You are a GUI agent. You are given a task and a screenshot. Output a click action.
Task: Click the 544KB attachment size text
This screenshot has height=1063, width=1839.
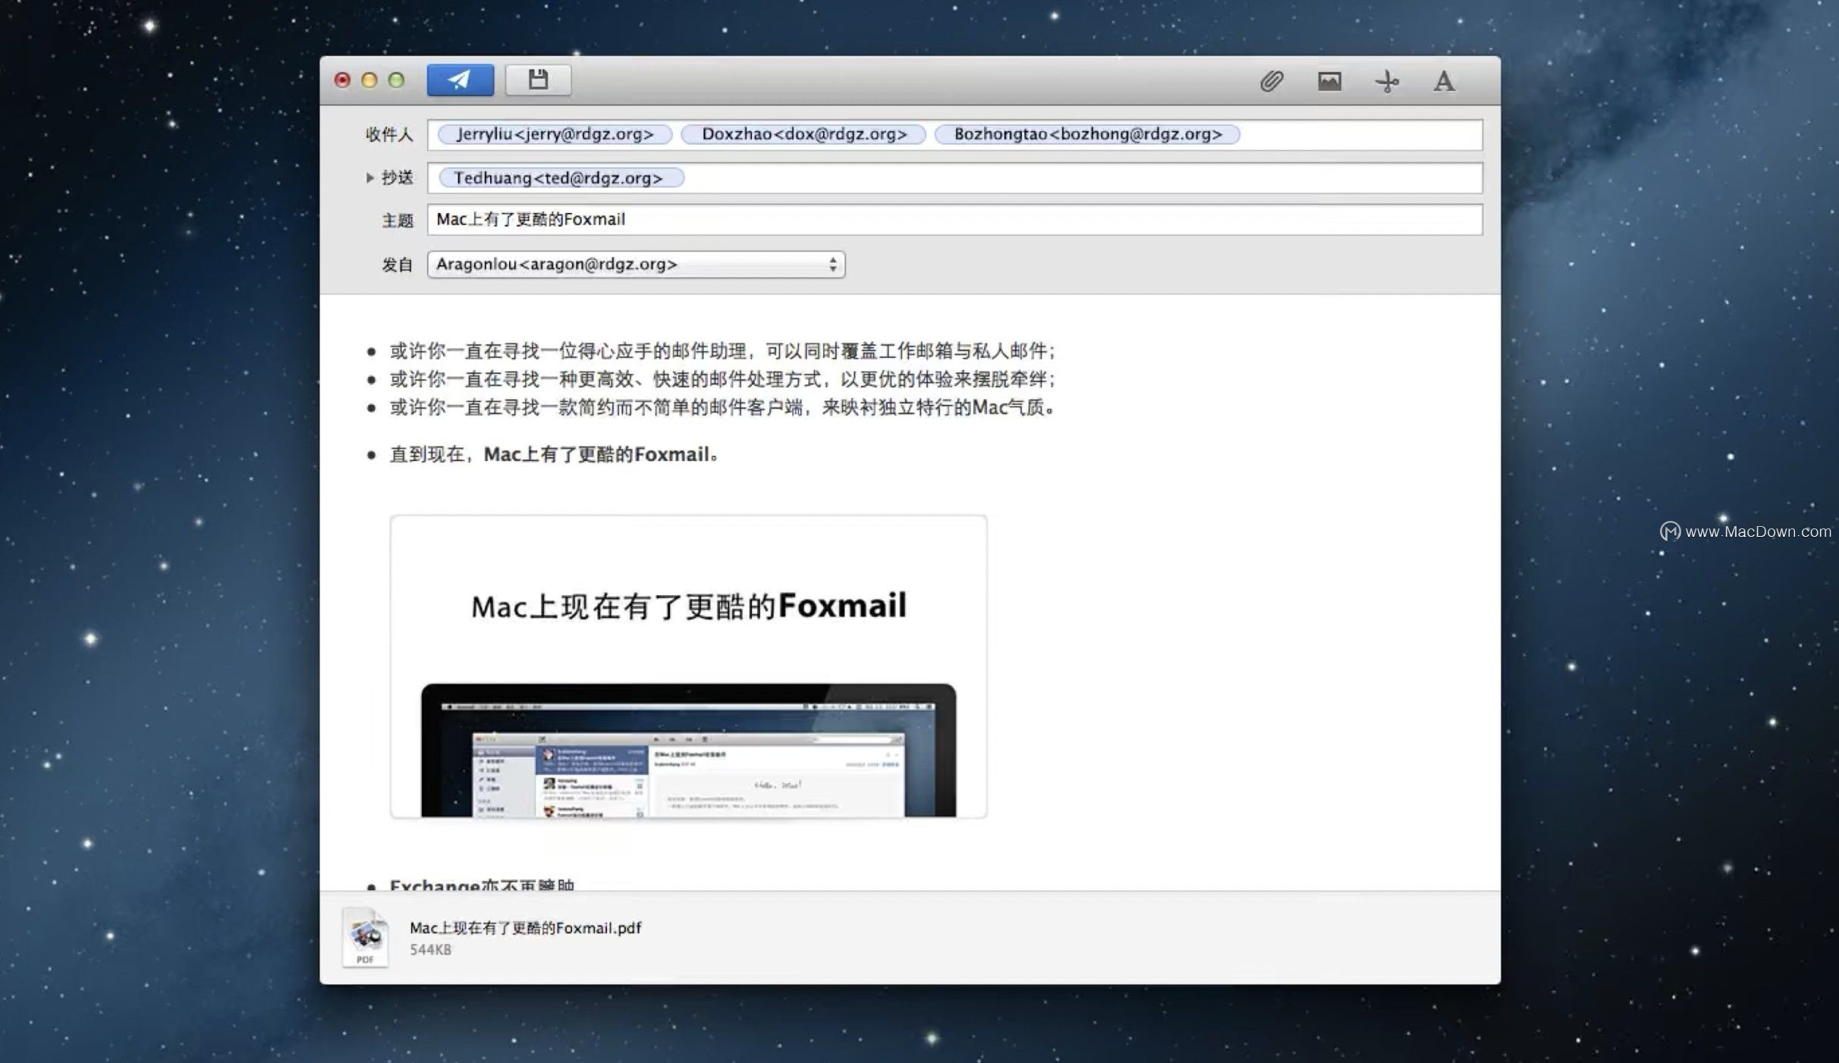430,950
